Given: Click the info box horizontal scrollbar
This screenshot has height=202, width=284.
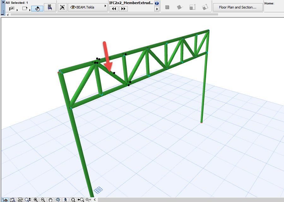Looking at the screenshot, I should (x=114, y=15).
